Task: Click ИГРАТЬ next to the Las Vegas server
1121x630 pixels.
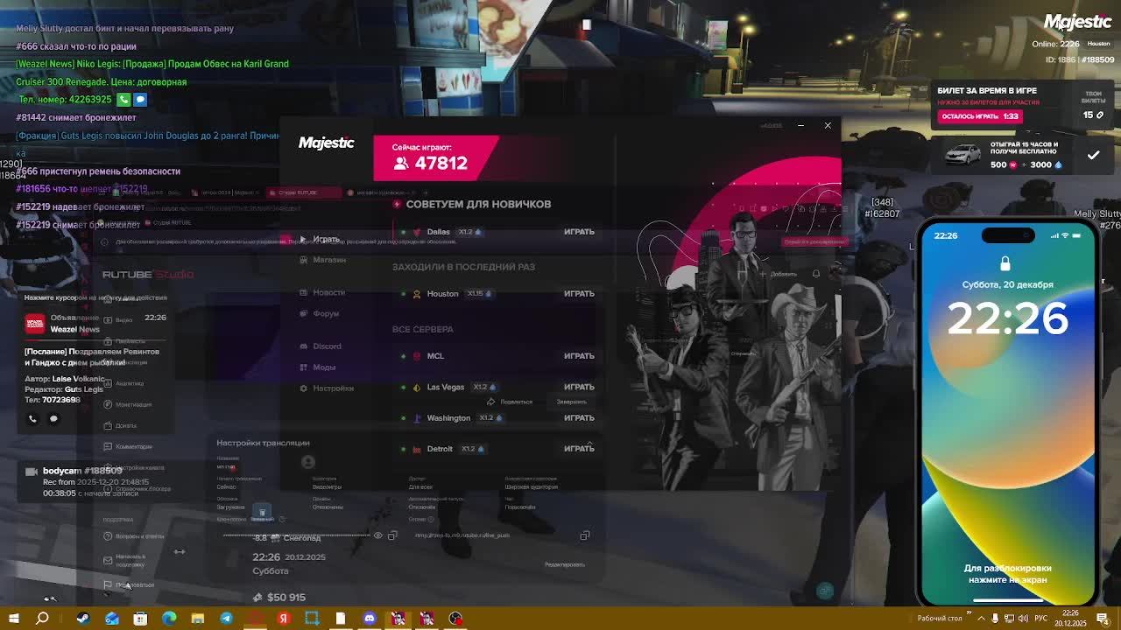Action: click(579, 387)
